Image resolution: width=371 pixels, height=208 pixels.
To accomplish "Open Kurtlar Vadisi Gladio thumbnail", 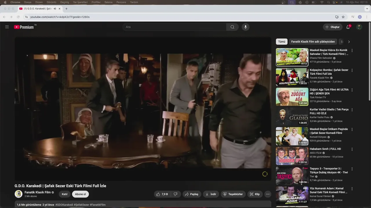I will pos(292,116).
